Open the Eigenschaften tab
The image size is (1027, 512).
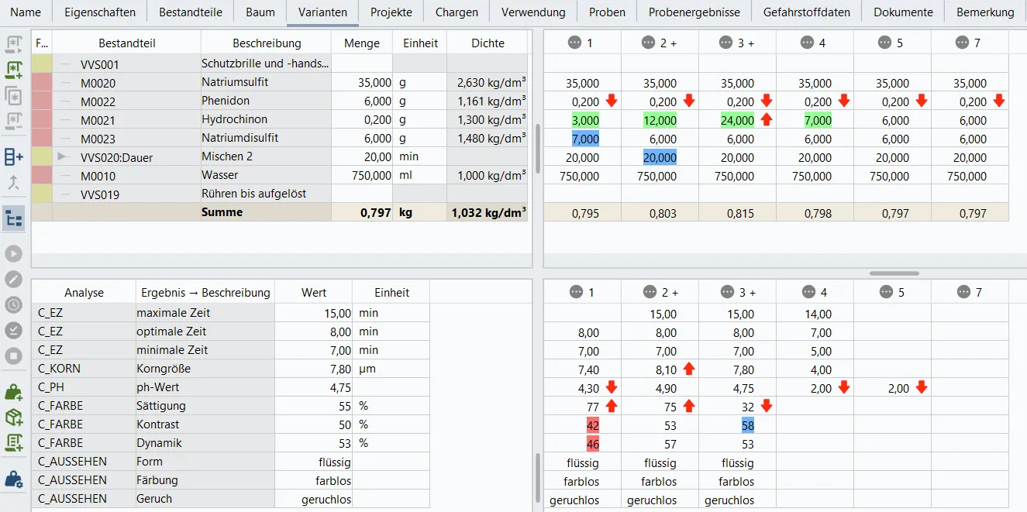pos(100,12)
